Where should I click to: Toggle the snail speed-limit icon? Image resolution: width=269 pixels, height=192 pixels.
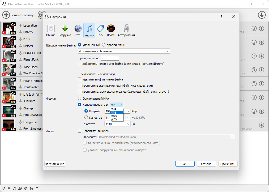[x=20, y=188]
